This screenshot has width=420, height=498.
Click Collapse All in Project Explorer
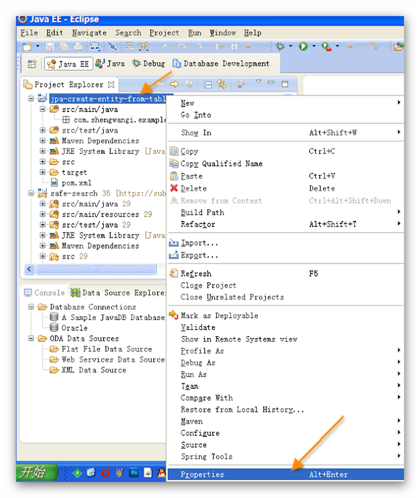pos(208,85)
